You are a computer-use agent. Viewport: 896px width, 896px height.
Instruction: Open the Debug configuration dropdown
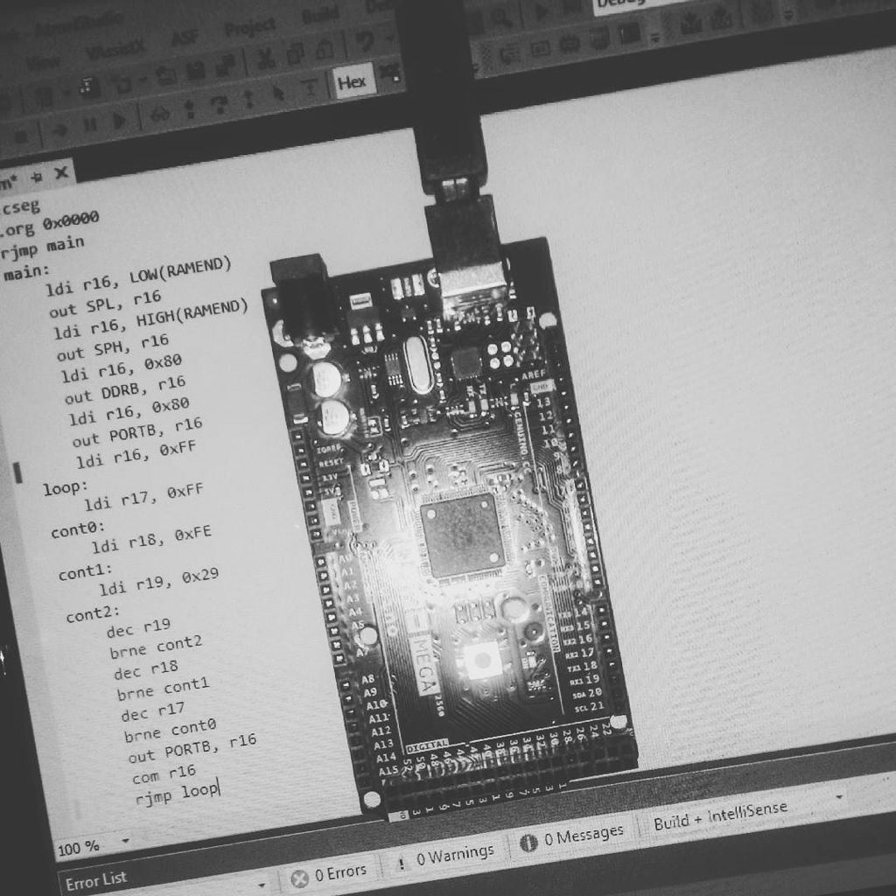click(x=640, y=4)
